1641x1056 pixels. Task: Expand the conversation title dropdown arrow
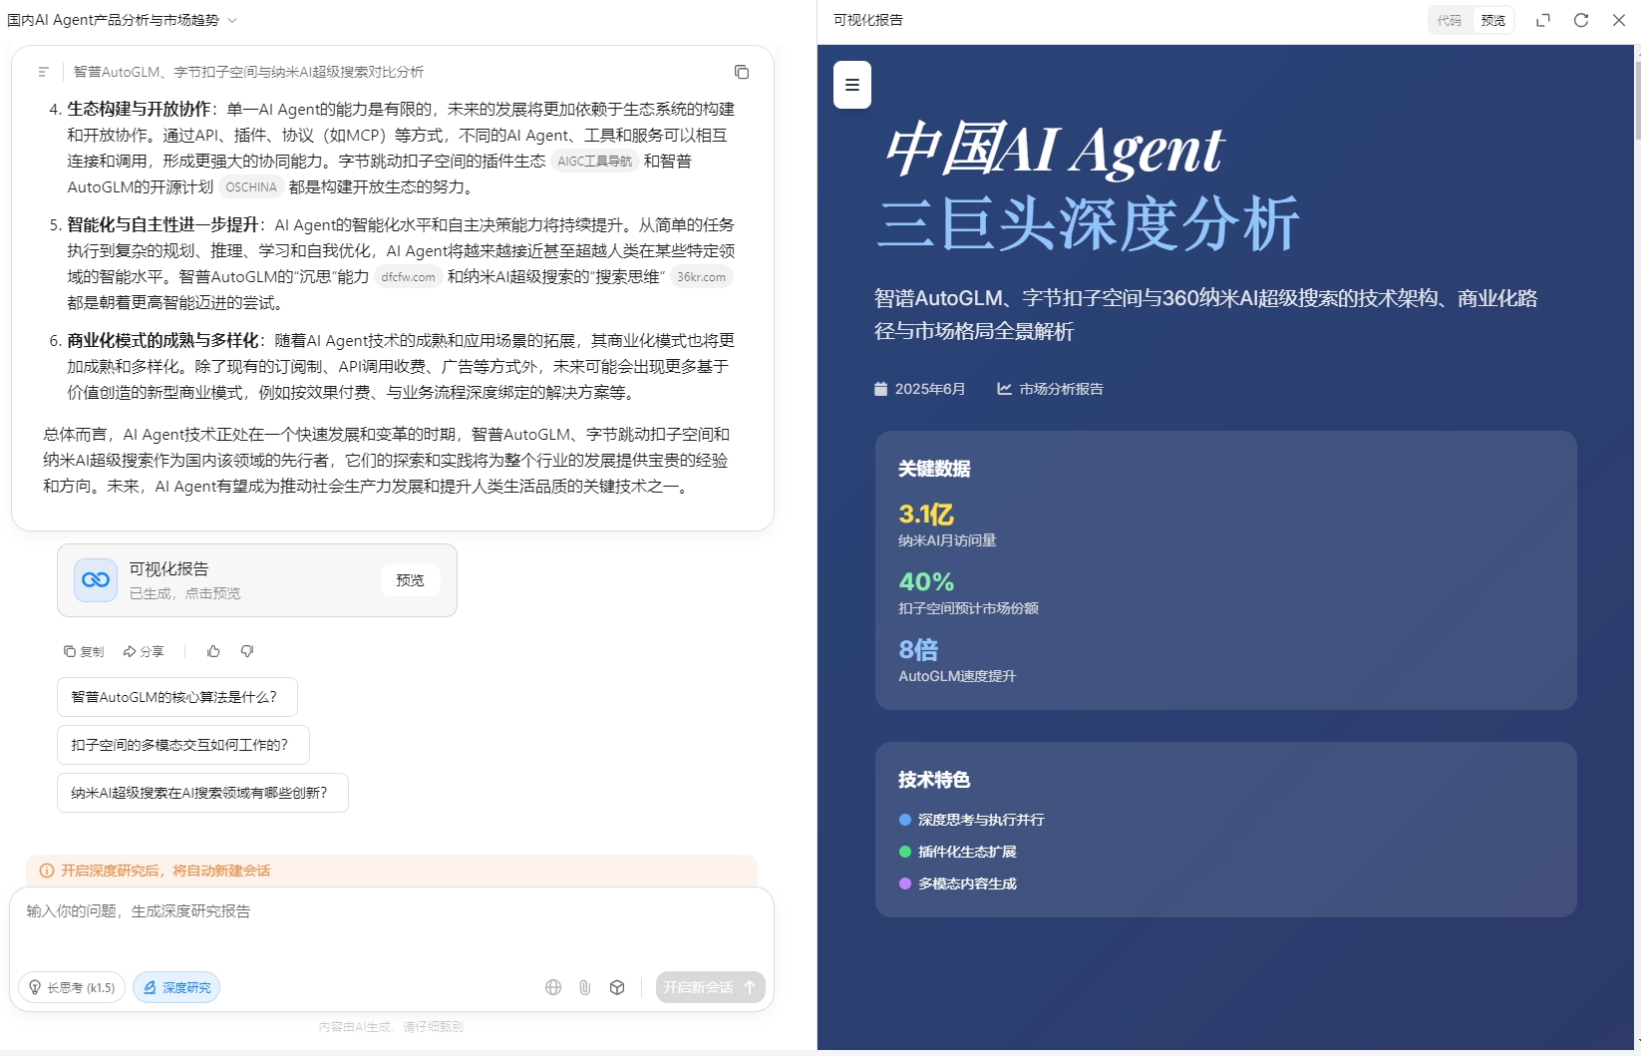click(x=232, y=20)
